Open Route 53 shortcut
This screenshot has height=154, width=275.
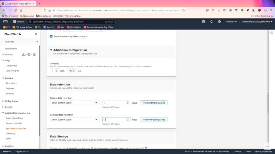pyautogui.click(x=49, y=27)
